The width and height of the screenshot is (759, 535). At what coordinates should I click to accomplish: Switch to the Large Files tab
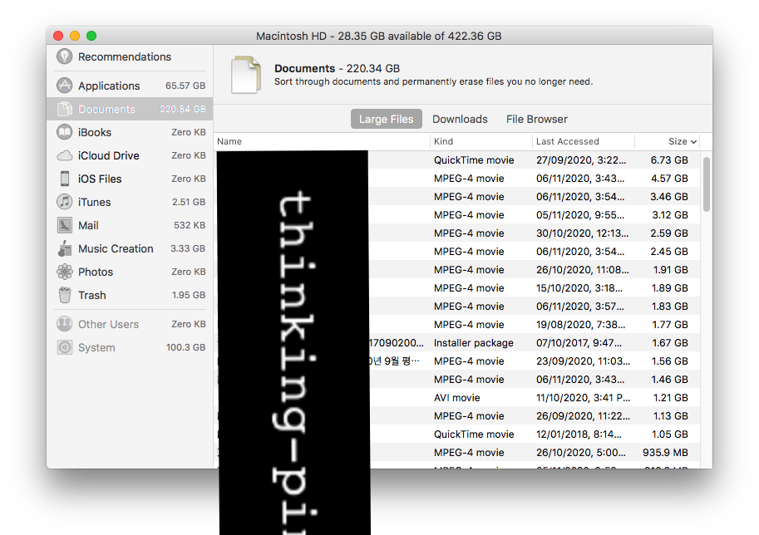[x=387, y=119]
